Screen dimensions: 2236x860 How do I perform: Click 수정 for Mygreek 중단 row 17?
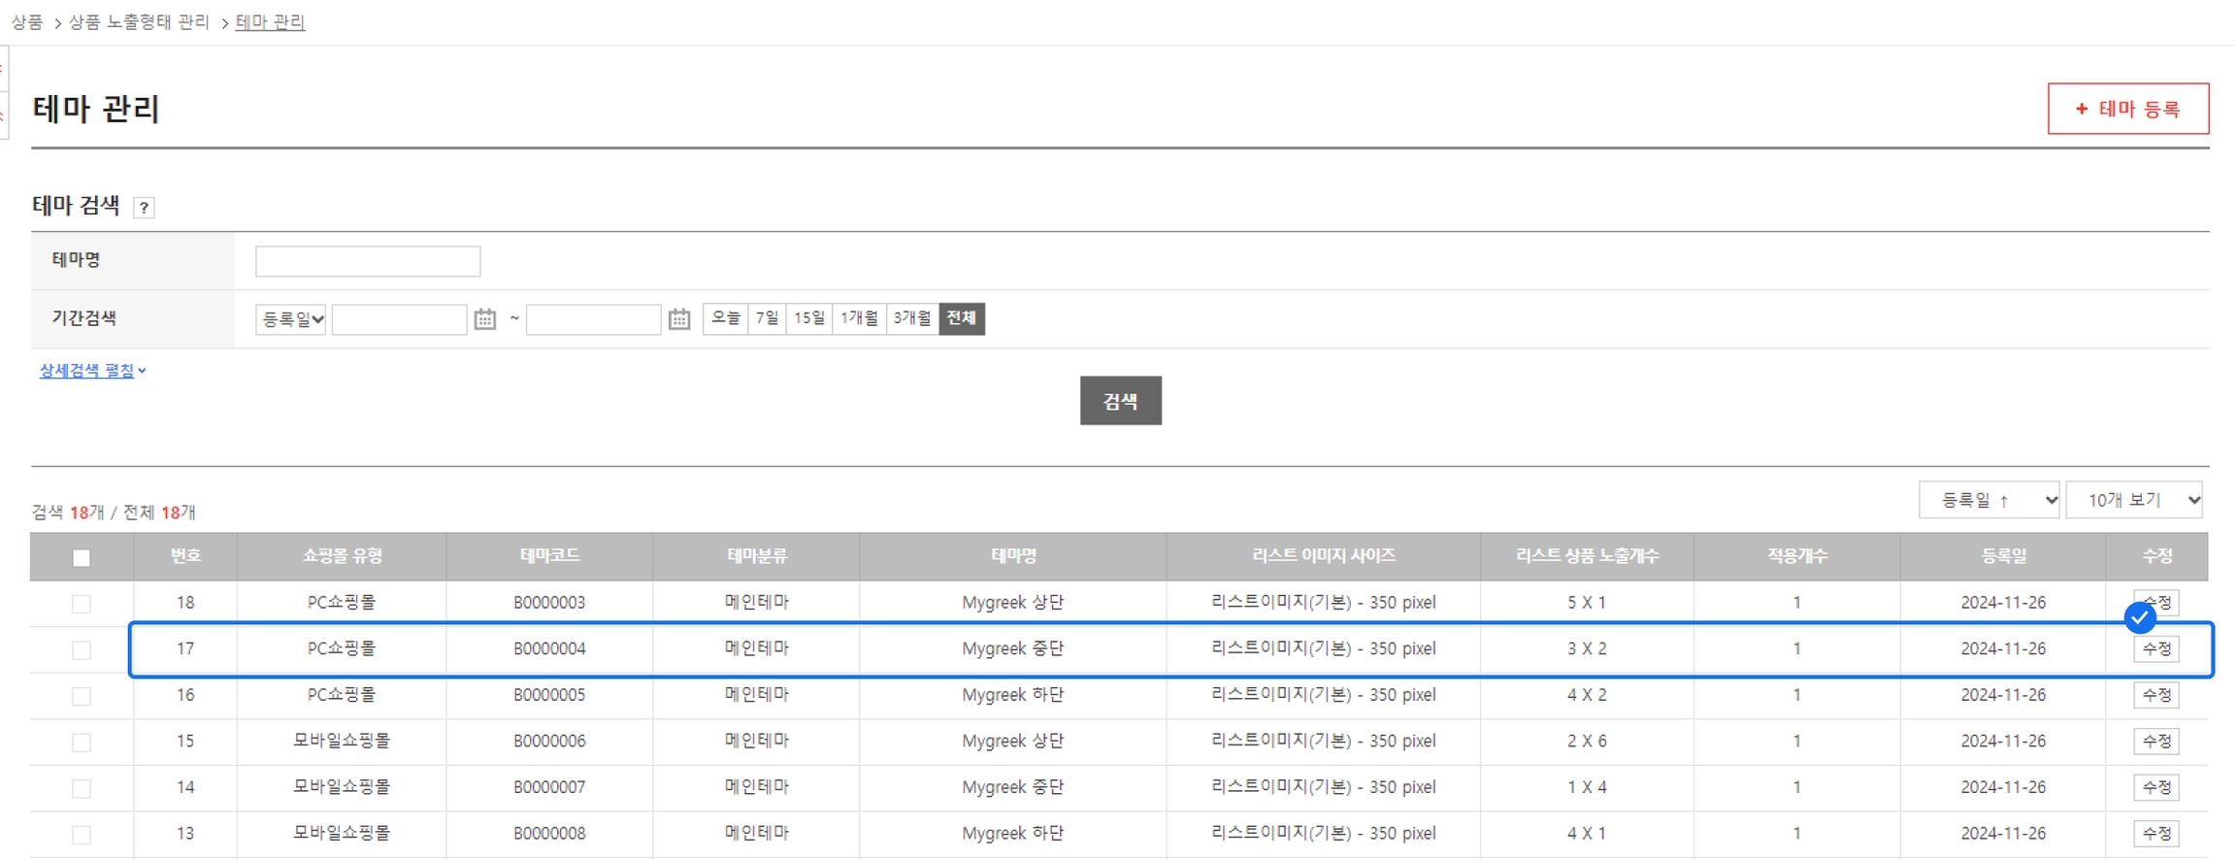click(2156, 649)
